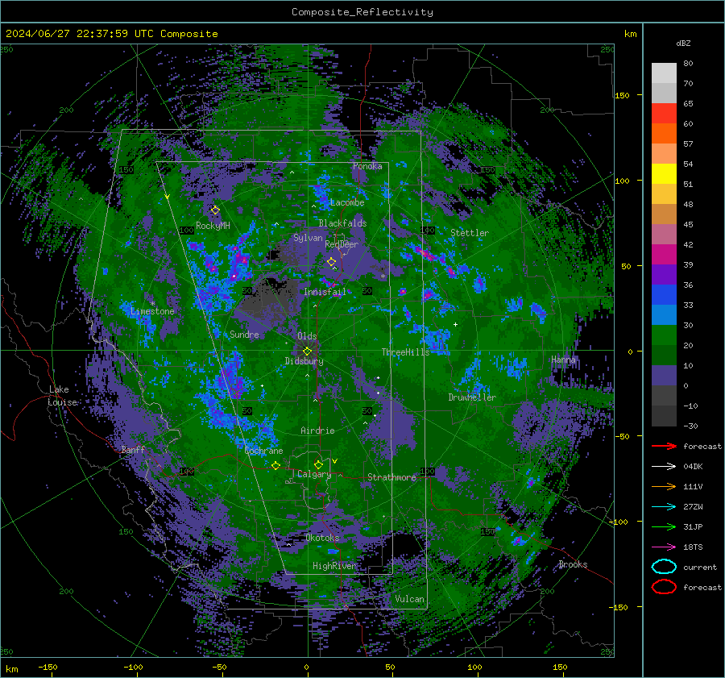The image size is (725, 678).
Task: Click the Sundre label
Action: tap(244, 335)
